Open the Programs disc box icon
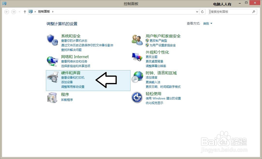262x159 pixels. pyautogui.click(x=52, y=98)
